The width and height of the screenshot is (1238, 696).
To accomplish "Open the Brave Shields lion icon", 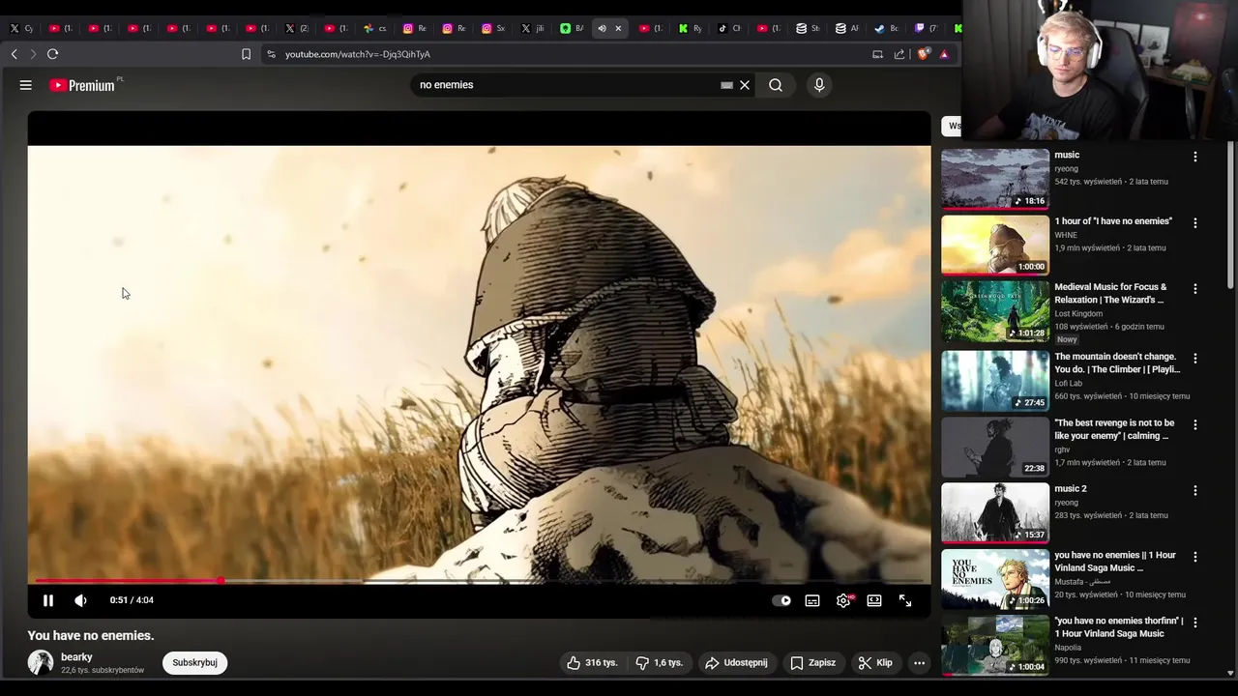I will 923,54.
